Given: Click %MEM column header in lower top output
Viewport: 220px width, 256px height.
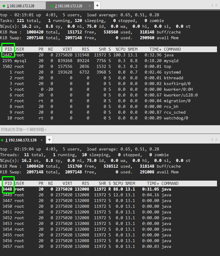Looking at the screenshot, I should [x=130, y=184].
